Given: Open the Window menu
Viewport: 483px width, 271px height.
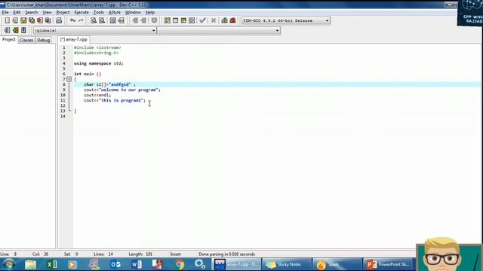Looking at the screenshot, I should pyautogui.click(x=133, y=12).
